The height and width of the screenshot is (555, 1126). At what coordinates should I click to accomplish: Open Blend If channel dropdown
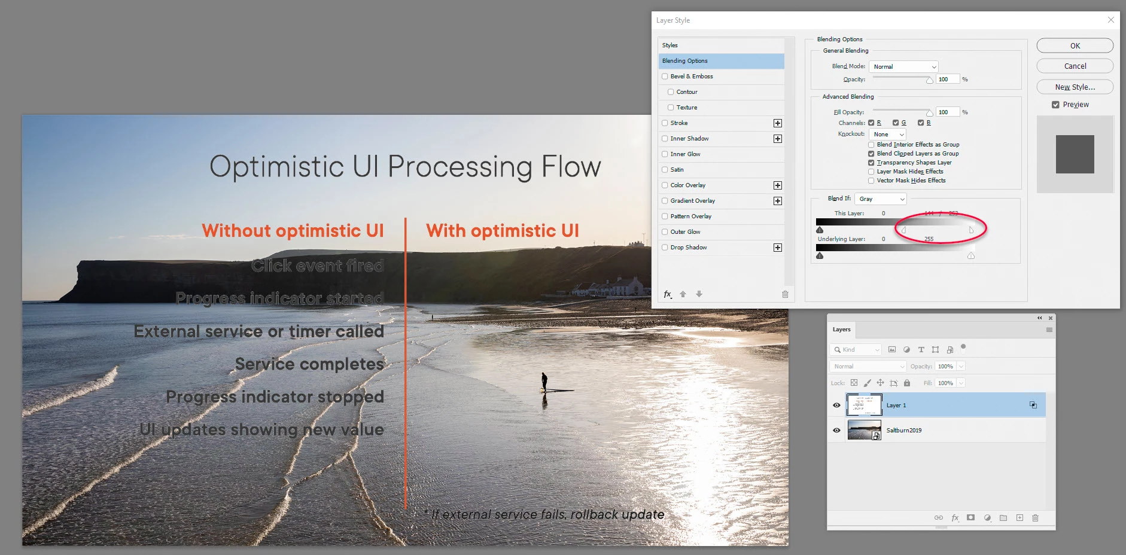[881, 199]
